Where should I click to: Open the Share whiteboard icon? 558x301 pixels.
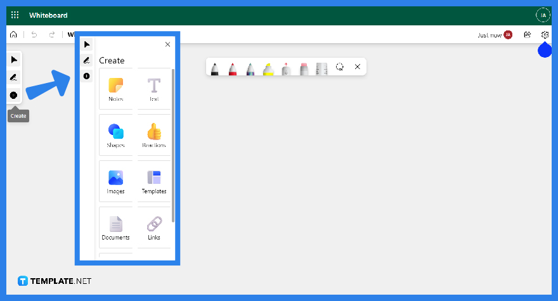[528, 34]
